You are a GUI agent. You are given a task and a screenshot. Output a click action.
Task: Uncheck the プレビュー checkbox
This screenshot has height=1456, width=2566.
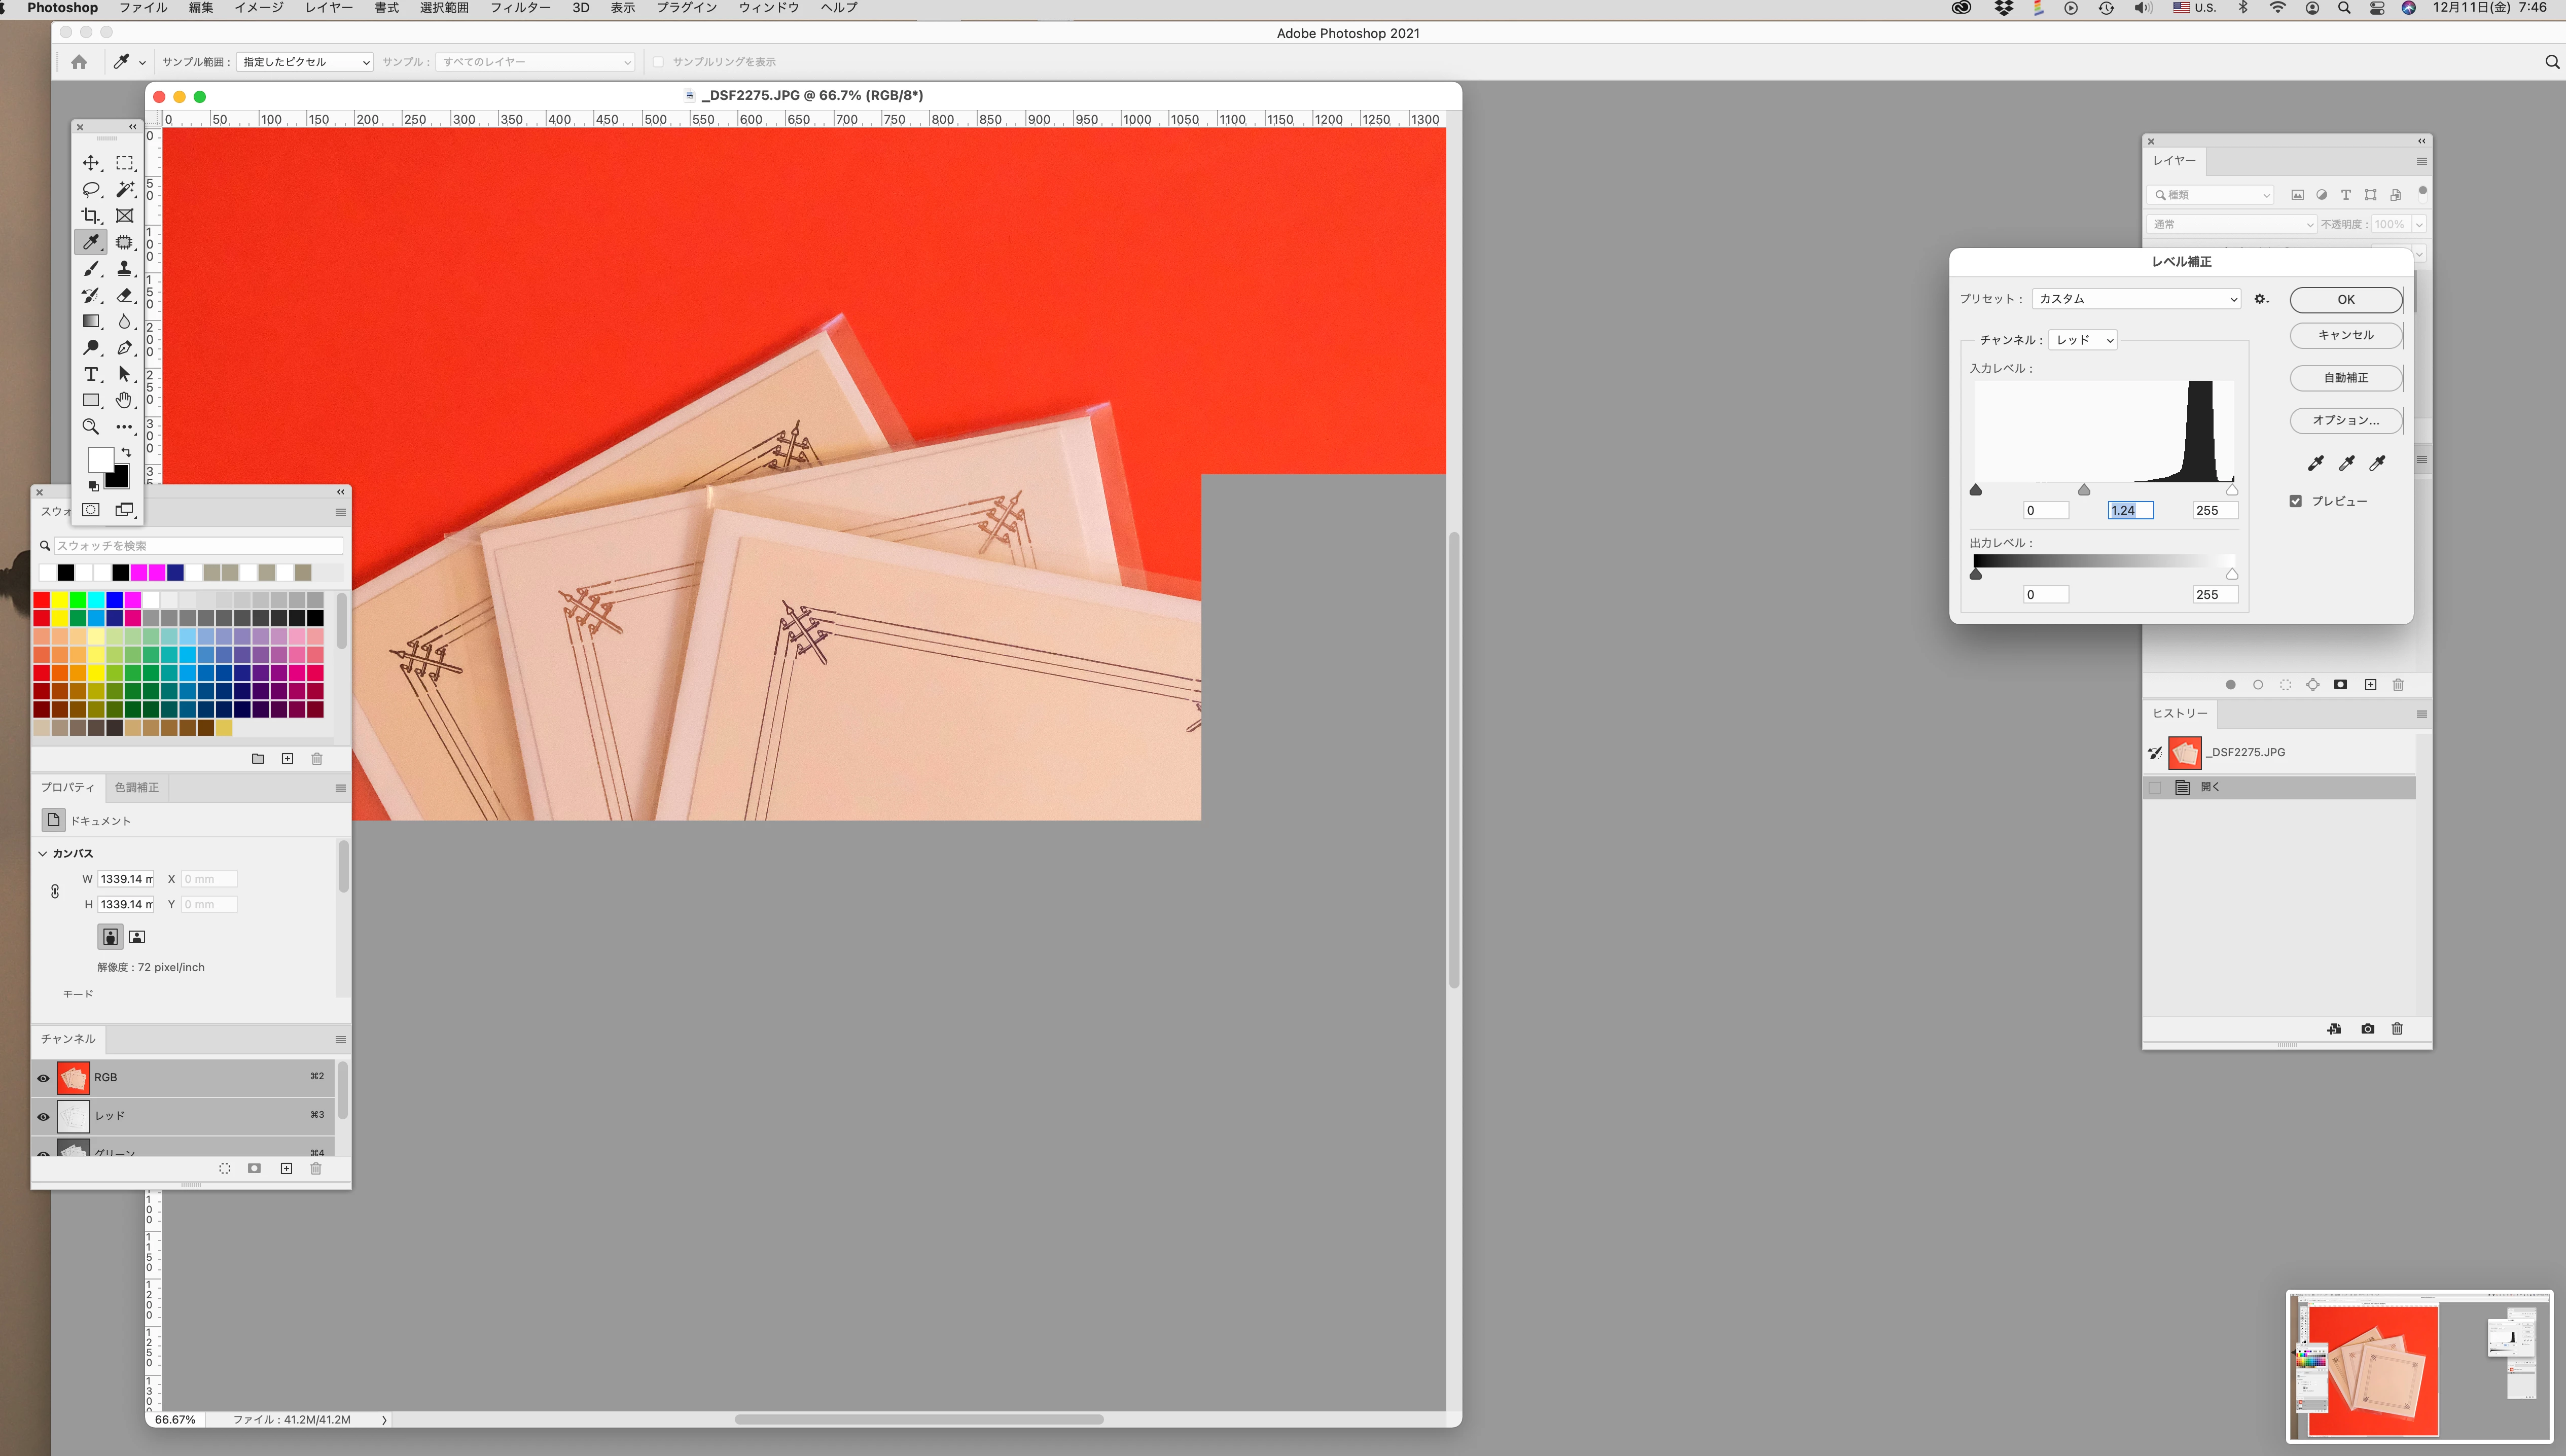point(2296,501)
